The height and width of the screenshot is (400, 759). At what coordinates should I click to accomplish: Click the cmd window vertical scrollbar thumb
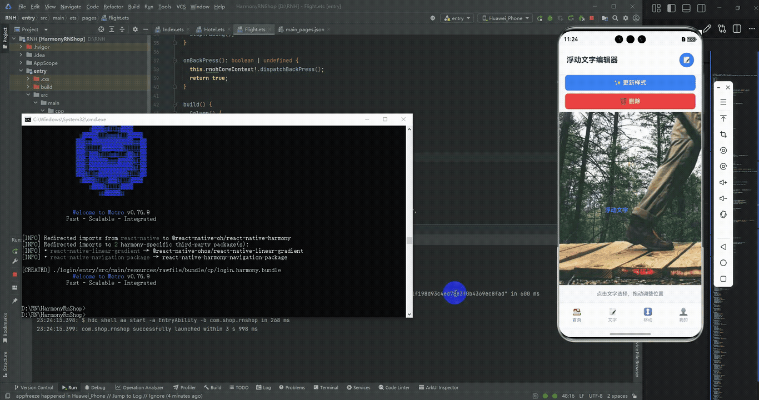410,240
